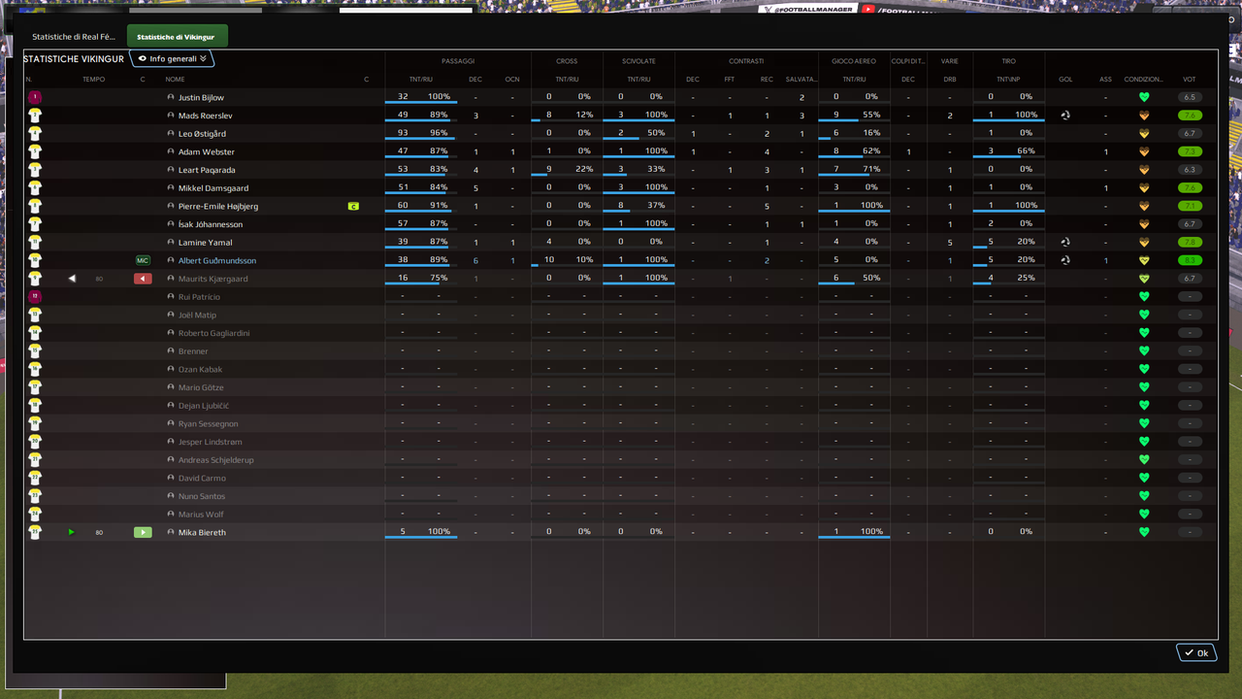1242x699 pixels.
Task: Click the orange condition heart for Leo Østigård
Action: point(1144,133)
